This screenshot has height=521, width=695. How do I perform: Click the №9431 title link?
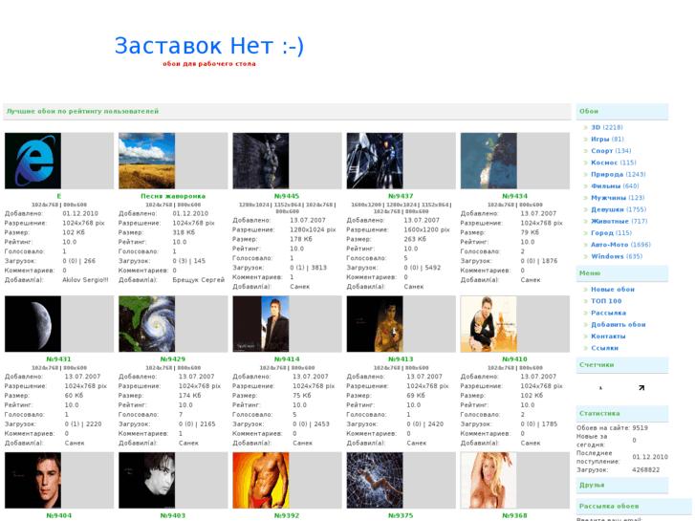[x=58, y=359]
